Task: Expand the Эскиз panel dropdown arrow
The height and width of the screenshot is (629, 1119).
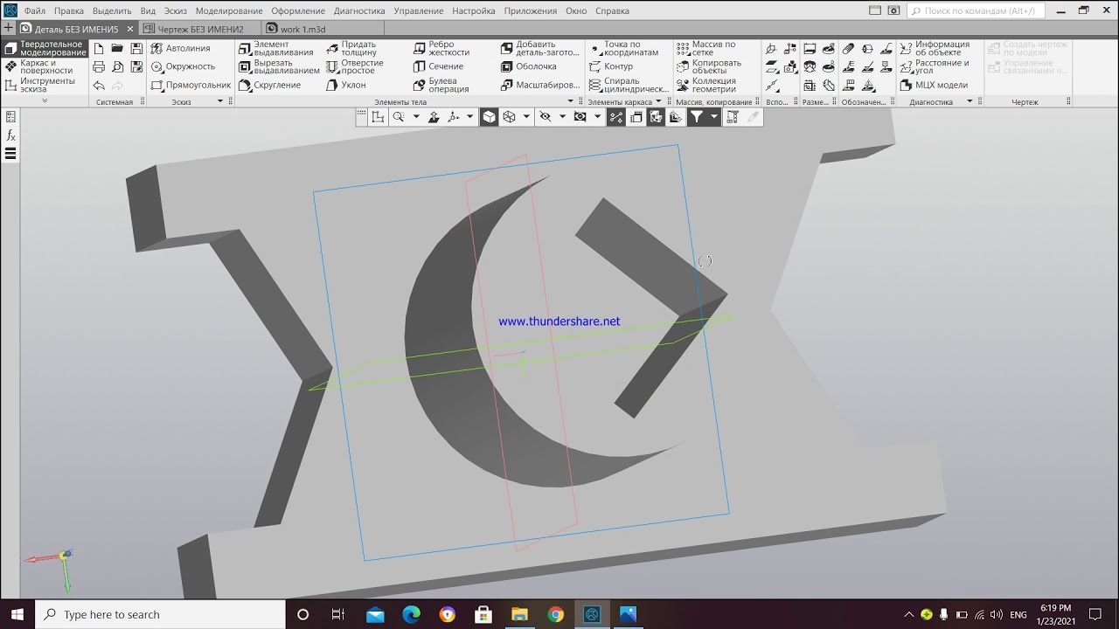Action: 220,102
